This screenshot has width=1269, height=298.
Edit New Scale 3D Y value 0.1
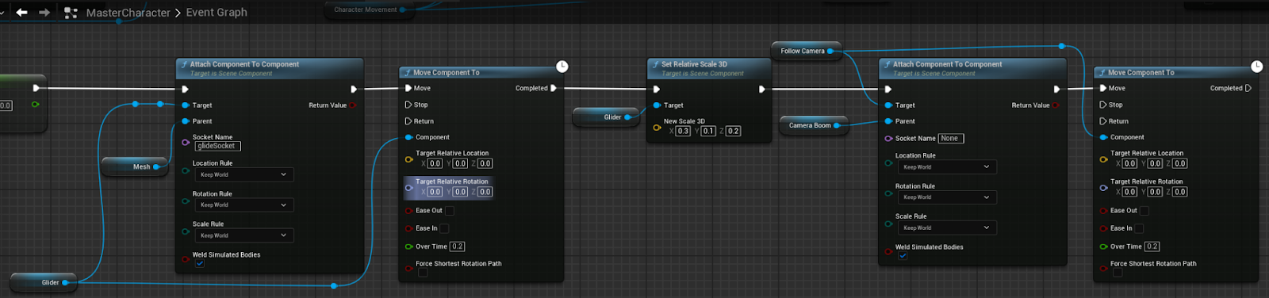coord(708,131)
